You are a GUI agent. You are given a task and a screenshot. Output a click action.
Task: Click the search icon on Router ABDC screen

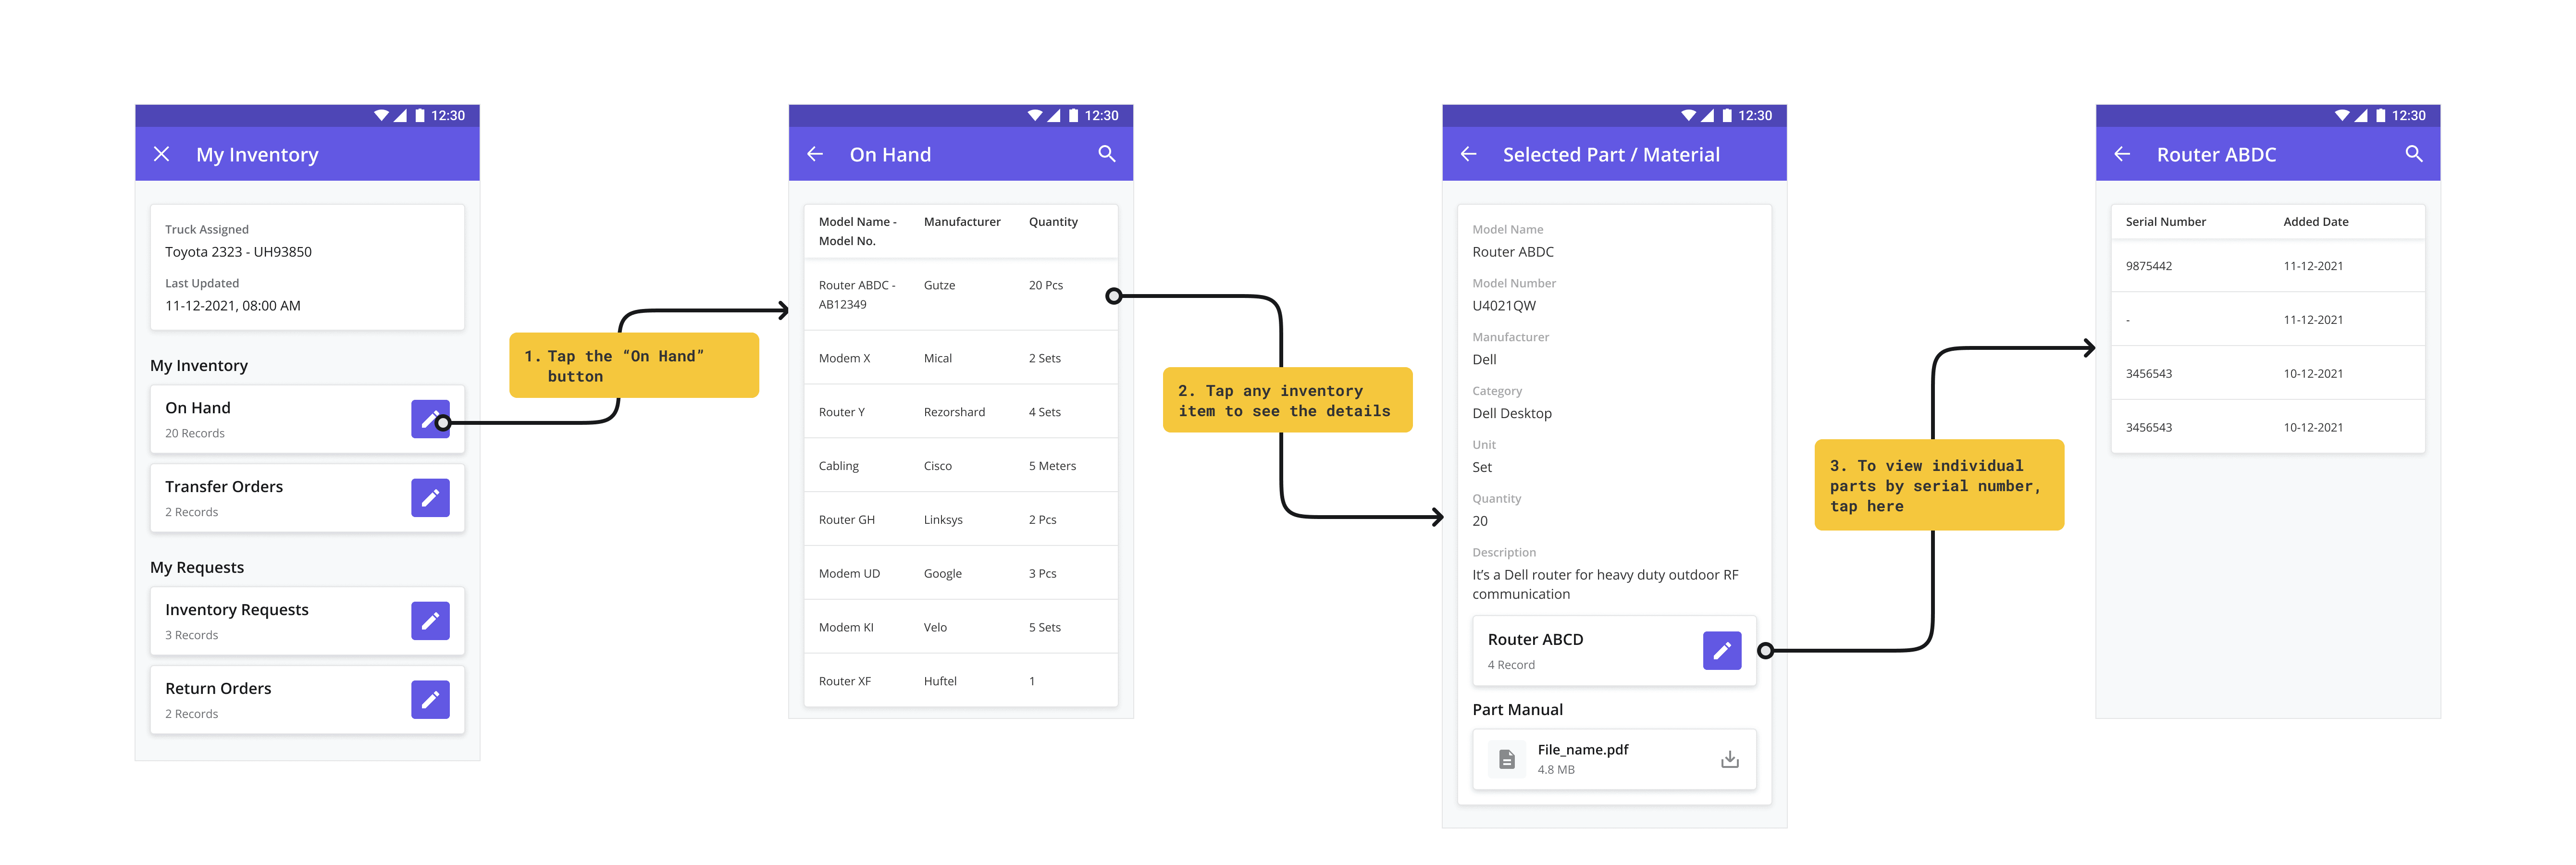[x=2413, y=154]
